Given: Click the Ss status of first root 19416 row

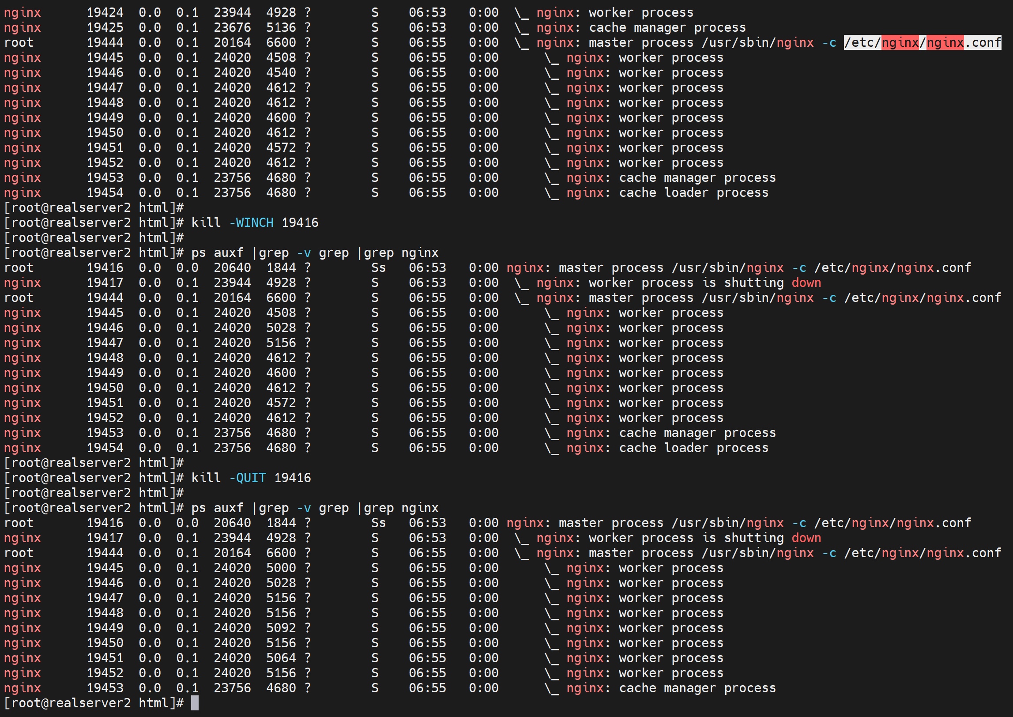Looking at the screenshot, I should (378, 268).
